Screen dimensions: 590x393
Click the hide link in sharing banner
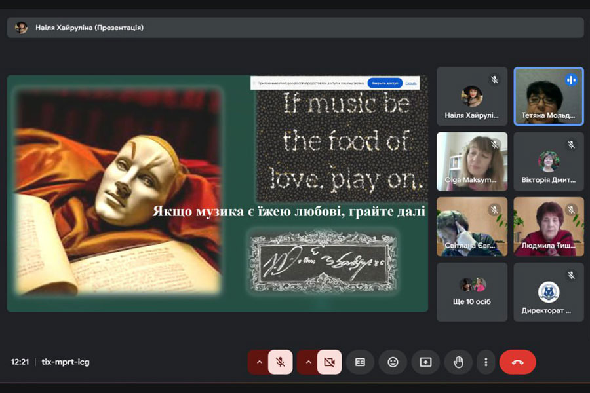pos(411,83)
